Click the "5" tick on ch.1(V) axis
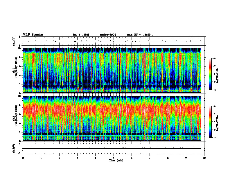This screenshot has width=230, height=177. 20,37
